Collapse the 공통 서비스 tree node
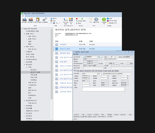This screenshot has width=155, height=133. [x=25, y=34]
